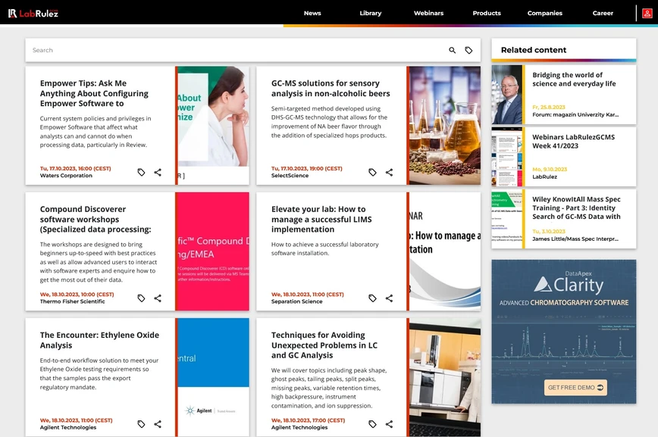Click the Search input field
Image resolution: width=658 pixels, height=437 pixels.
(235, 50)
